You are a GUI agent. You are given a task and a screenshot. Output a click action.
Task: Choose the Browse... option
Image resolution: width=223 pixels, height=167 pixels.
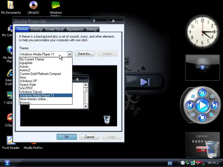(x=46, y=103)
